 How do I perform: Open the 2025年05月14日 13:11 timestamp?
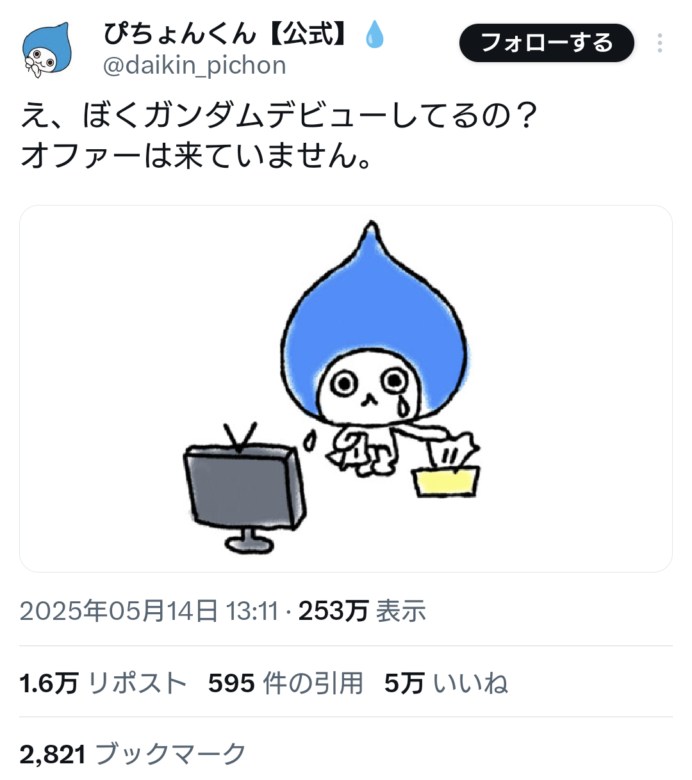[x=149, y=611]
